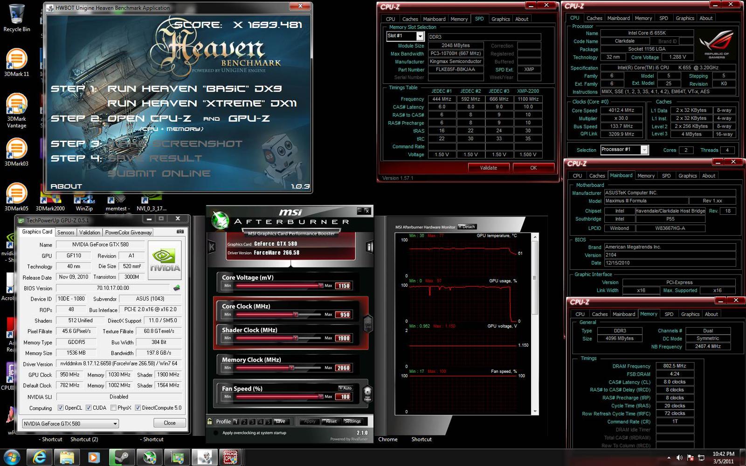Toggle fan speed Auto in Afterburner
The height and width of the screenshot is (466, 746).
(x=345, y=388)
